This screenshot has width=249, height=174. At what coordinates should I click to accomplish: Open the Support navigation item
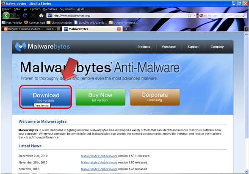pyautogui.click(x=193, y=47)
